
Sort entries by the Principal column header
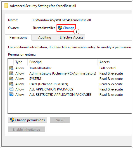click(63, 62)
